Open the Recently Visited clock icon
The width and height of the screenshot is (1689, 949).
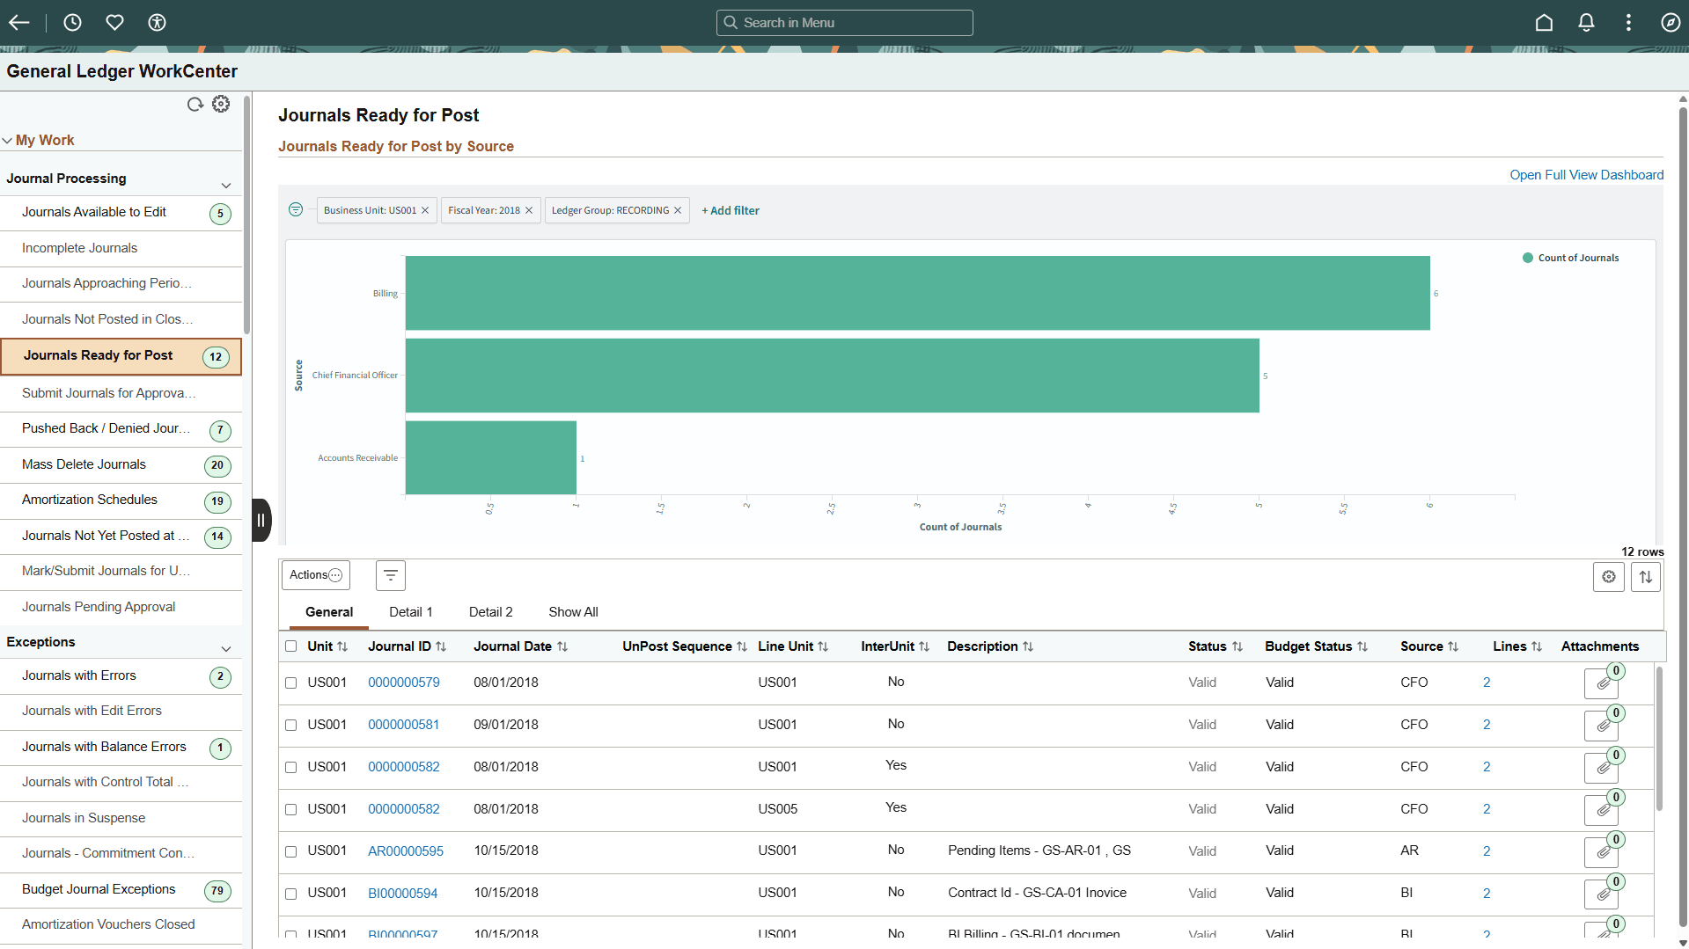click(x=72, y=23)
